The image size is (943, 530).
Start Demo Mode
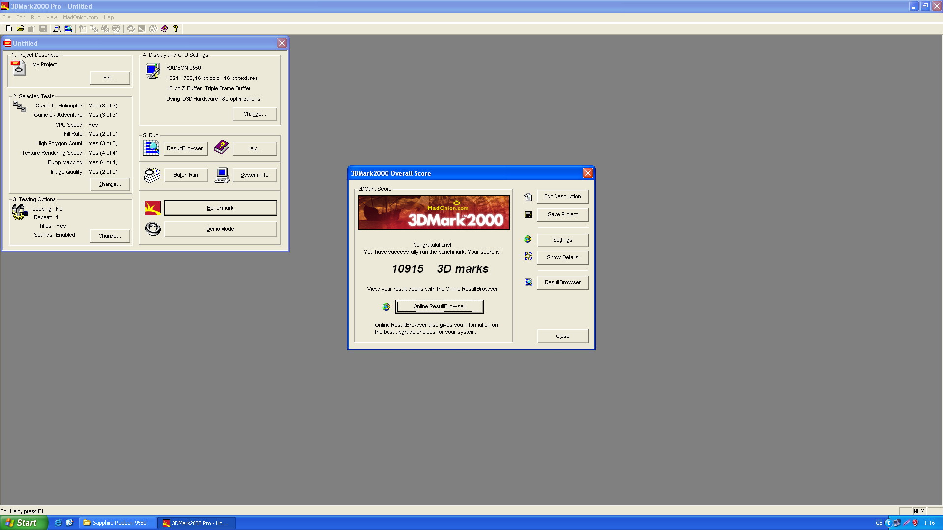click(x=220, y=229)
